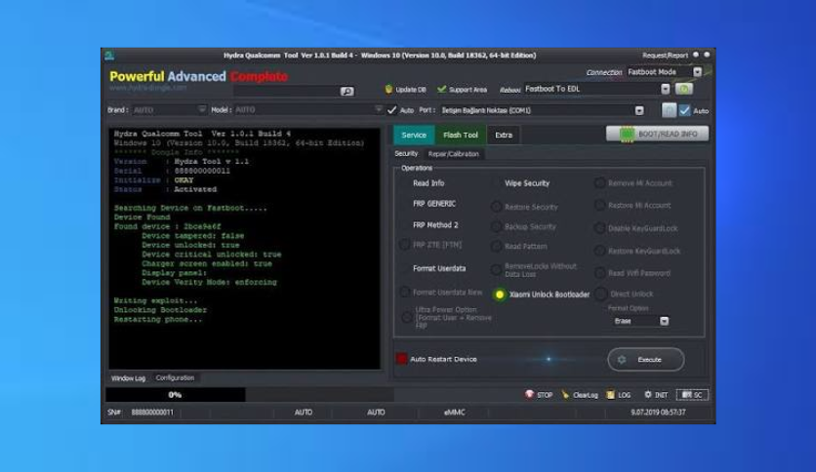Open the Configuration tab
Image resolution: width=816 pixels, height=472 pixels.
(175, 378)
